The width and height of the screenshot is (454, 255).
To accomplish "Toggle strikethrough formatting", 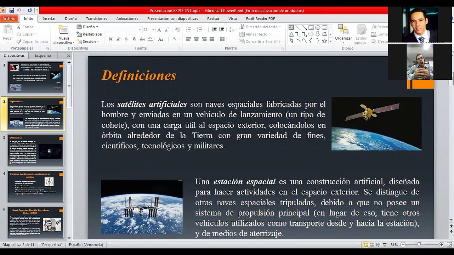I will 143,39.
